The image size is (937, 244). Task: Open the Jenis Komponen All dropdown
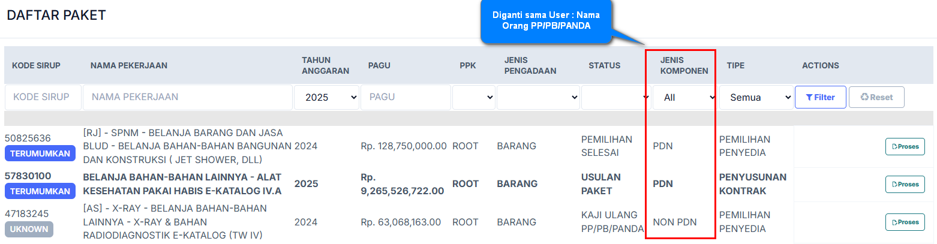tap(684, 97)
